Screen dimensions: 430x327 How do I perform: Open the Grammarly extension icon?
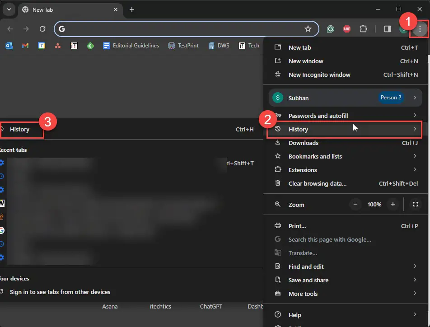tap(330, 28)
